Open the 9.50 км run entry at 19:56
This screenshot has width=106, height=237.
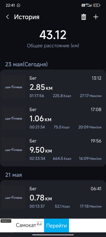(53, 150)
